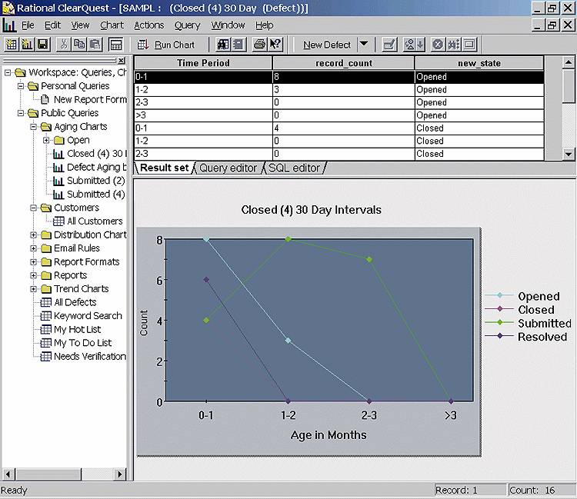Expand the Open folder under Aging Charts
The image size is (577, 499).
point(47,140)
